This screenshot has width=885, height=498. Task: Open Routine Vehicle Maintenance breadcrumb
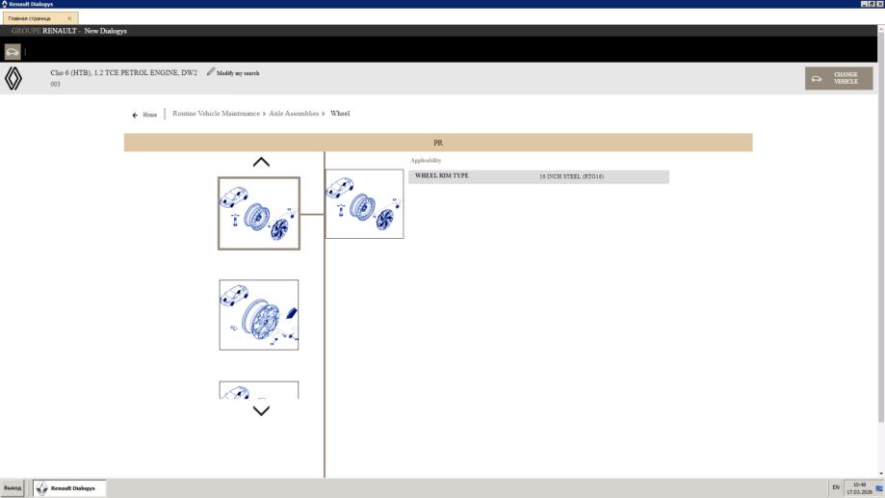216,114
